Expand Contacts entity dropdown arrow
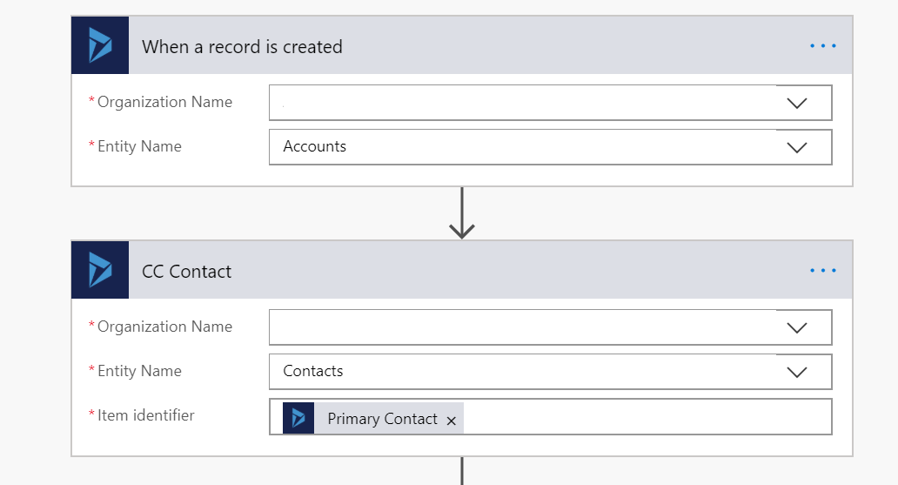The image size is (898, 485). click(797, 372)
